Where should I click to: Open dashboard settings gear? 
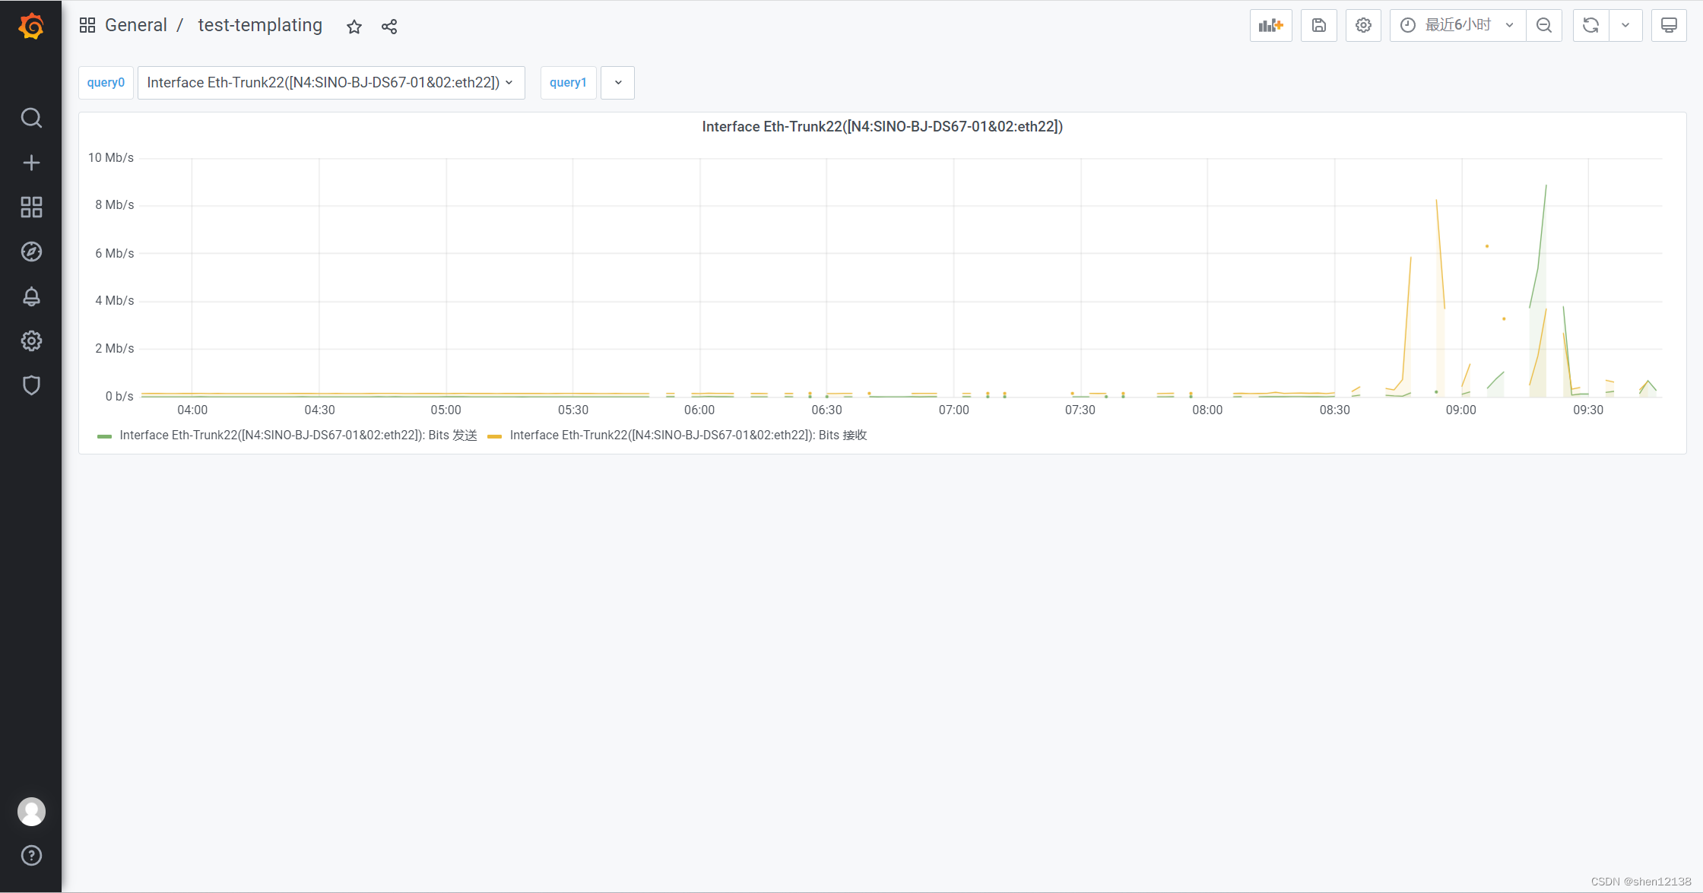pos(1362,25)
